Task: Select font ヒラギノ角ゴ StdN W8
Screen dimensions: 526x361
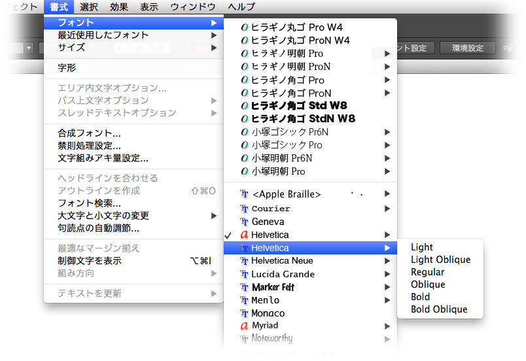Action: click(310, 118)
